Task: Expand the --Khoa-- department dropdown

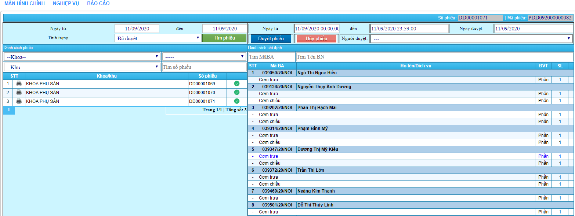Action: pos(82,57)
